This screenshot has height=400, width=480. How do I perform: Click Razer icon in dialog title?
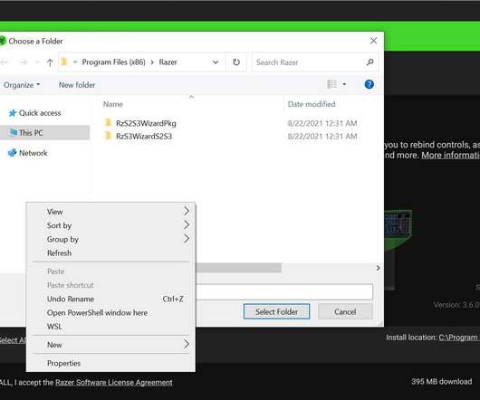3,41
